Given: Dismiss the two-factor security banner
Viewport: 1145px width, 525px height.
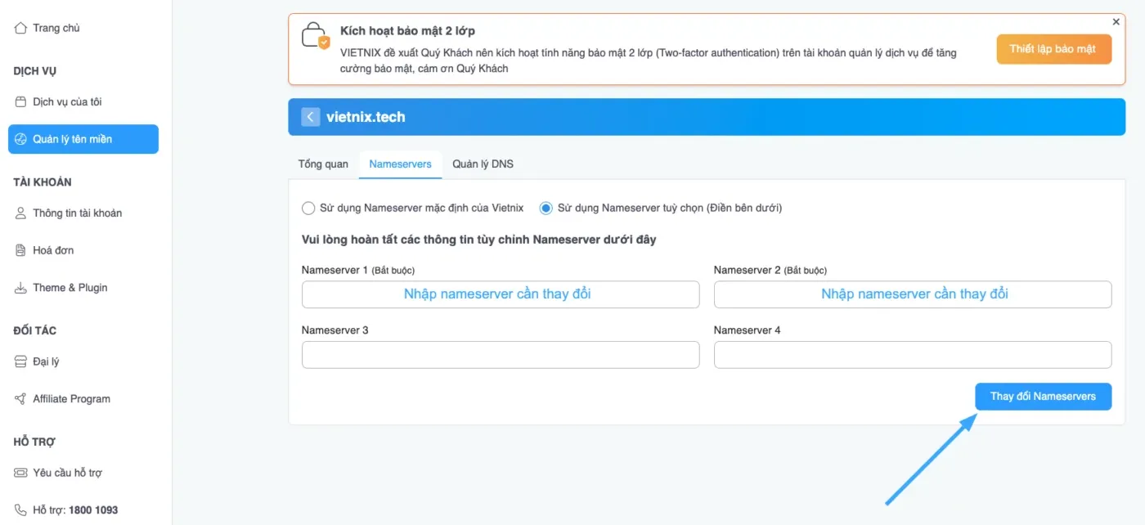Looking at the screenshot, I should 1116,22.
